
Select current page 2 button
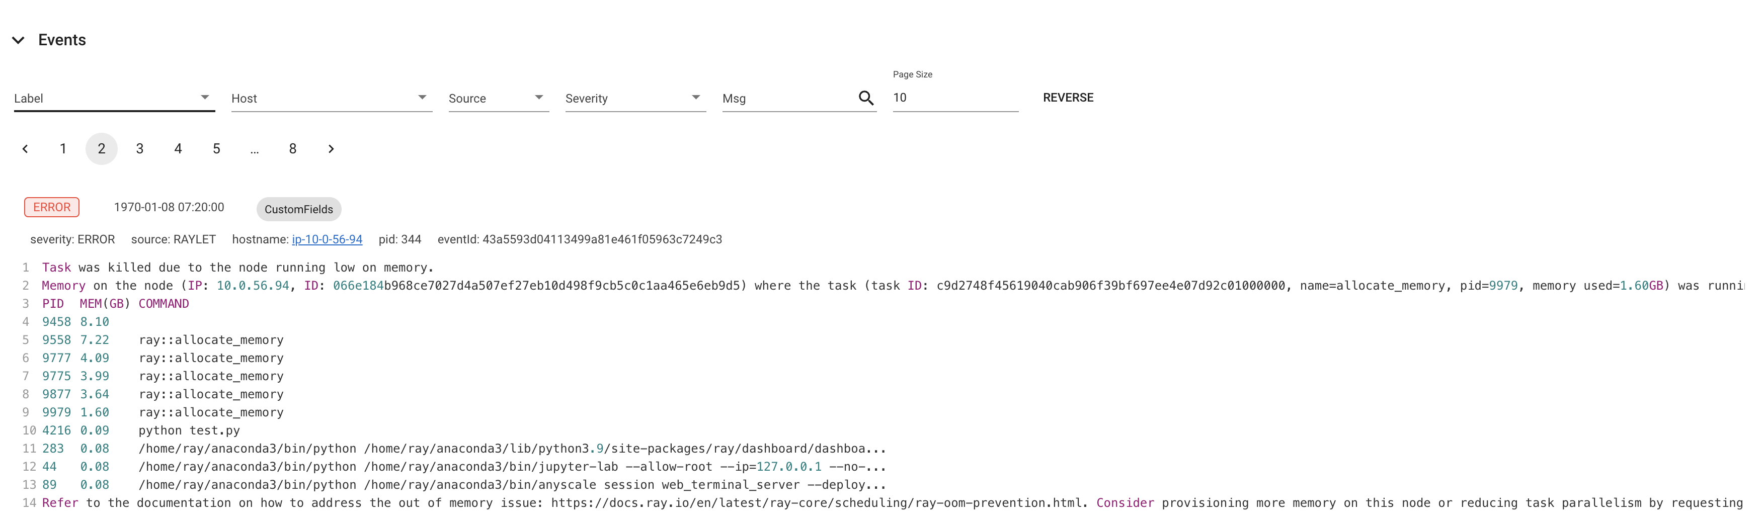coord(101,149)
